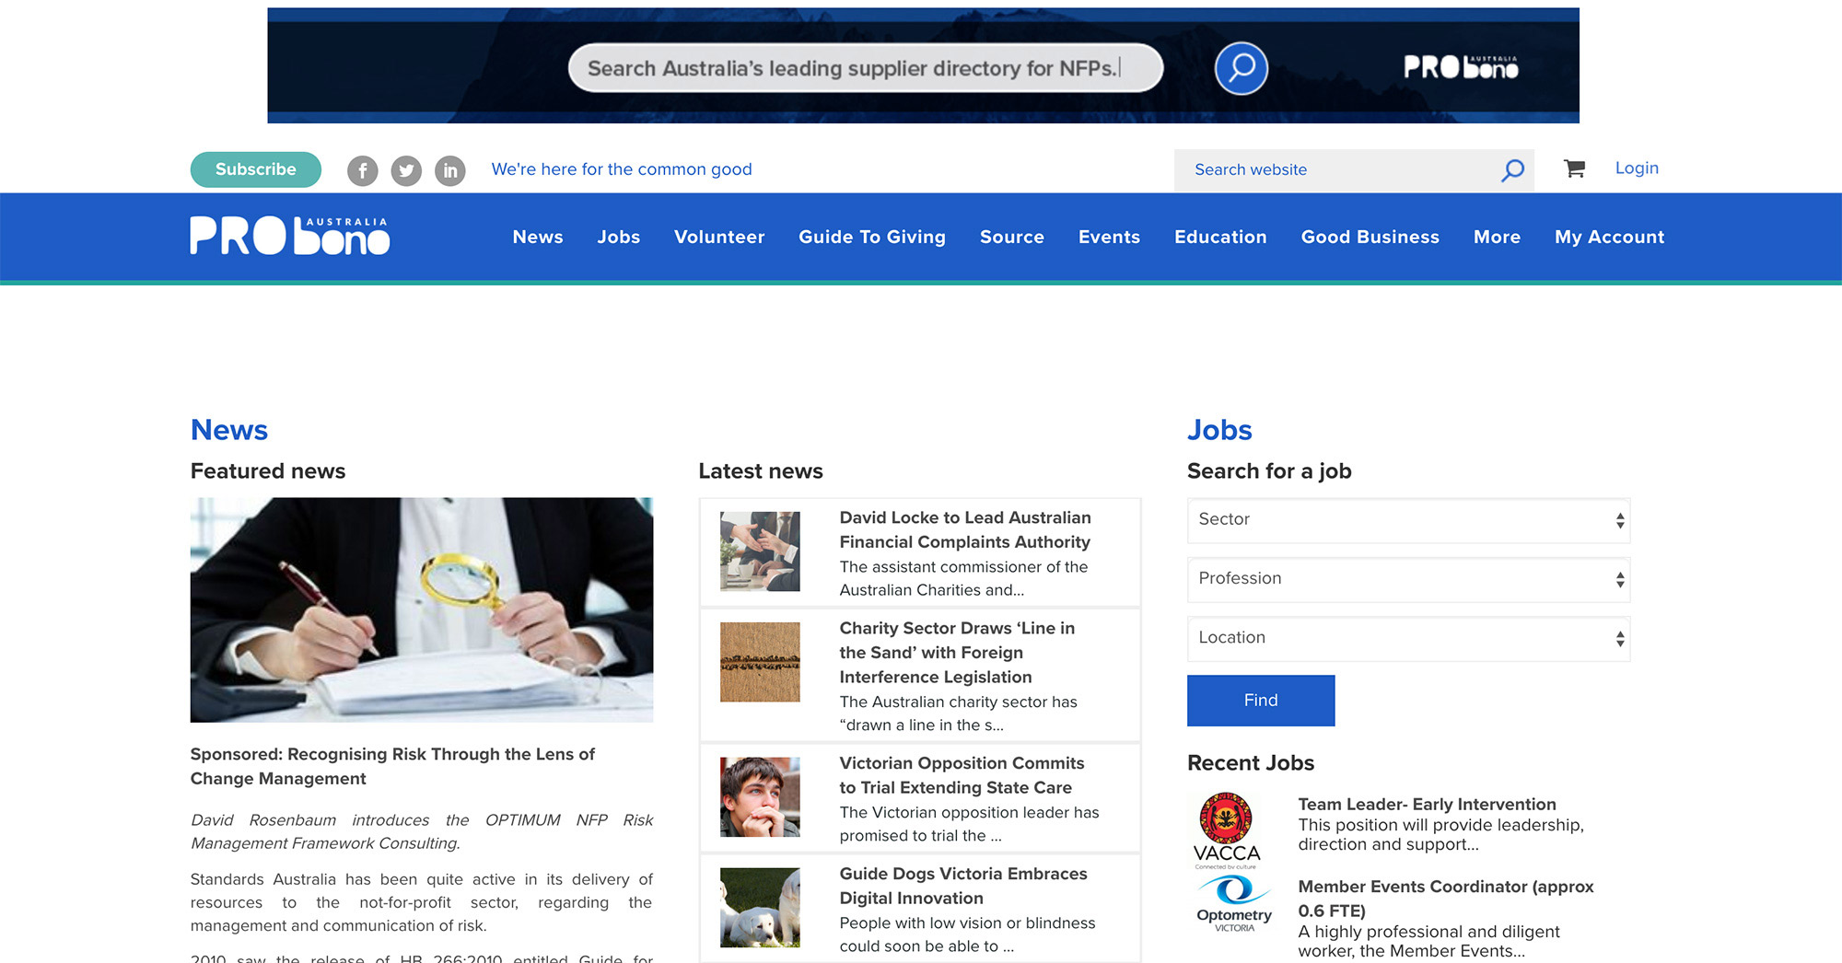Click the Pro Bono Australia nav logo
The width and height of the screenshot is (1842, 963).
290,236
